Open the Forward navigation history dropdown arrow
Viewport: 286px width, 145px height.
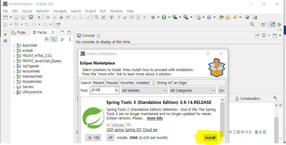click(50, 24)
